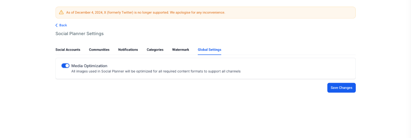411x138 pixels.
Task: Click the Media Optimization label text
Action: [x=89, y=66]
